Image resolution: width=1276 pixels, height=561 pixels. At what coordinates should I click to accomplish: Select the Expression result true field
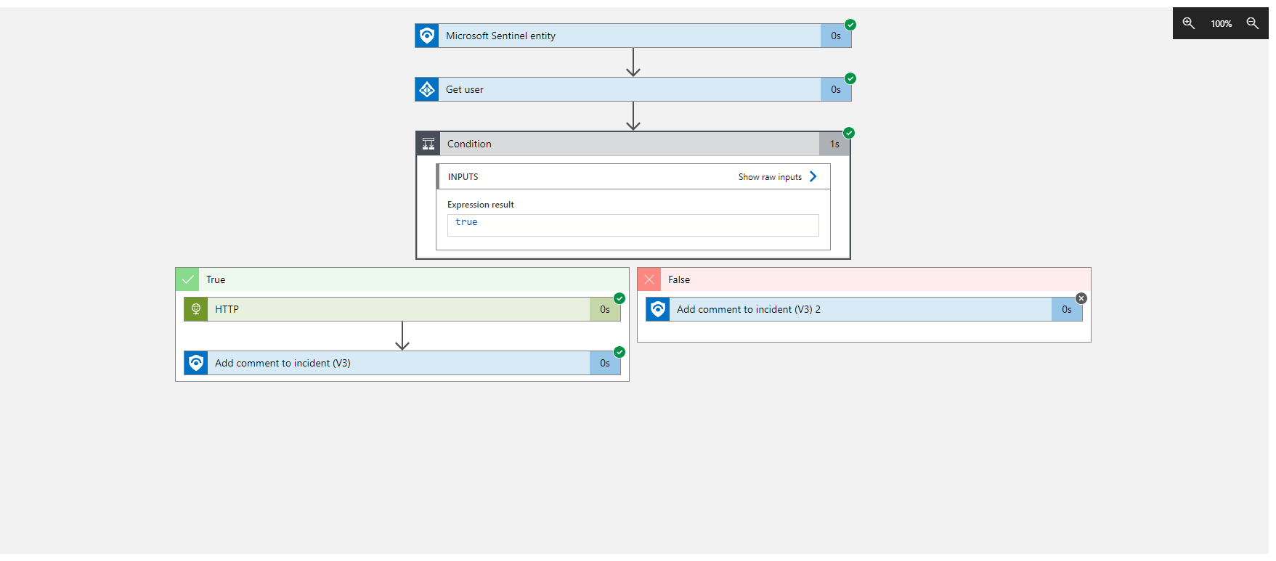point(633,225)
